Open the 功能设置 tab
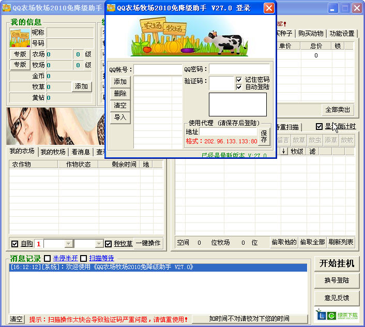 (342, 34)
